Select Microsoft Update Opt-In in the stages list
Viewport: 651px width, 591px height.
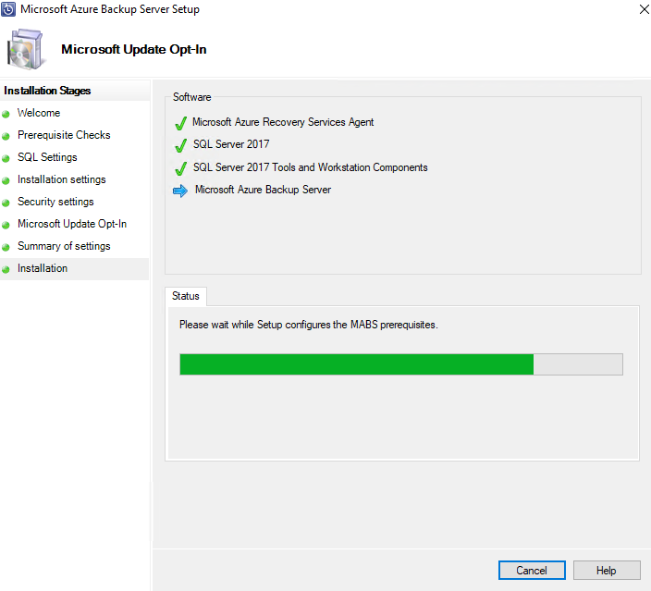(x=72, y=224)
